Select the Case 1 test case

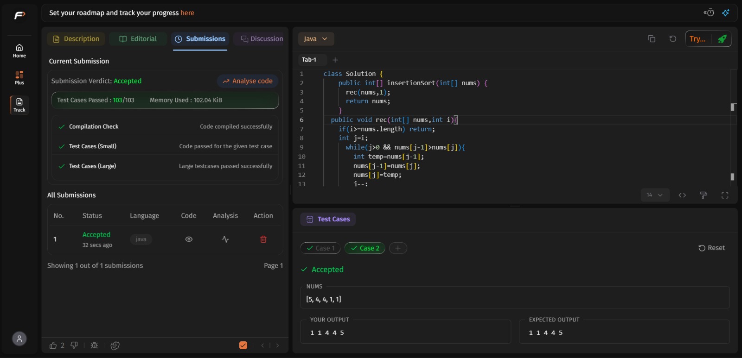320,248
